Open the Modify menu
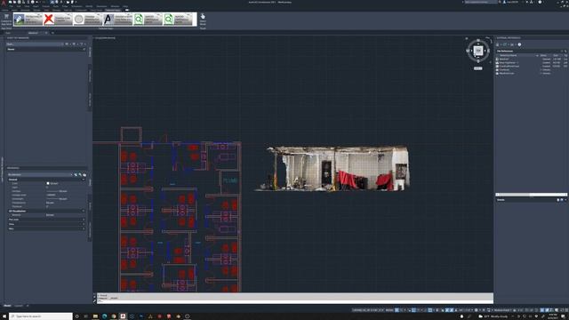This screenshot has height=320, width=569. coord(89,6)
